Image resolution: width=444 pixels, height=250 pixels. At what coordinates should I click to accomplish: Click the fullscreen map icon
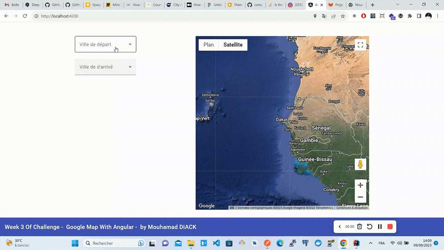click(x=360, y=44)
